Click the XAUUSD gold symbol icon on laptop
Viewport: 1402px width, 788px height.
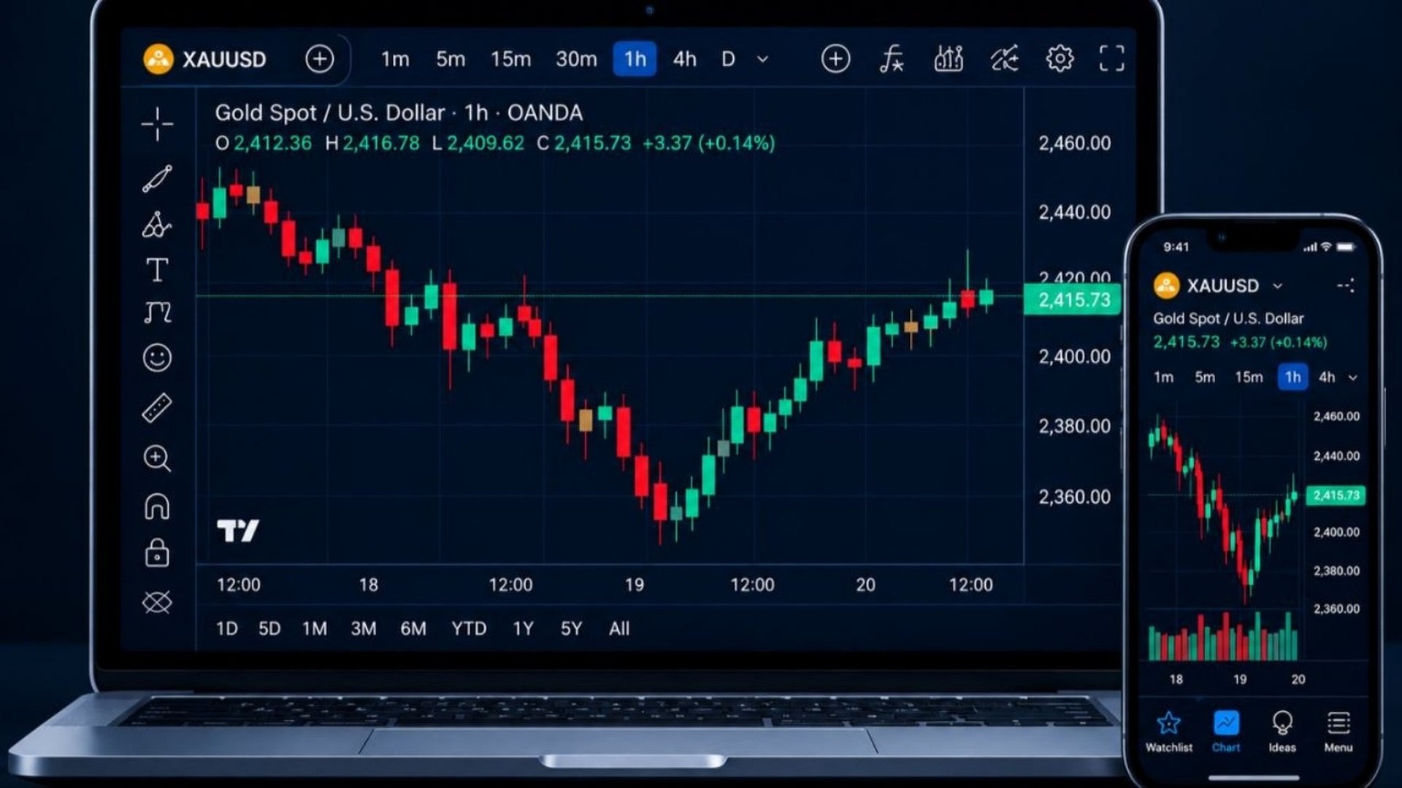158,59
